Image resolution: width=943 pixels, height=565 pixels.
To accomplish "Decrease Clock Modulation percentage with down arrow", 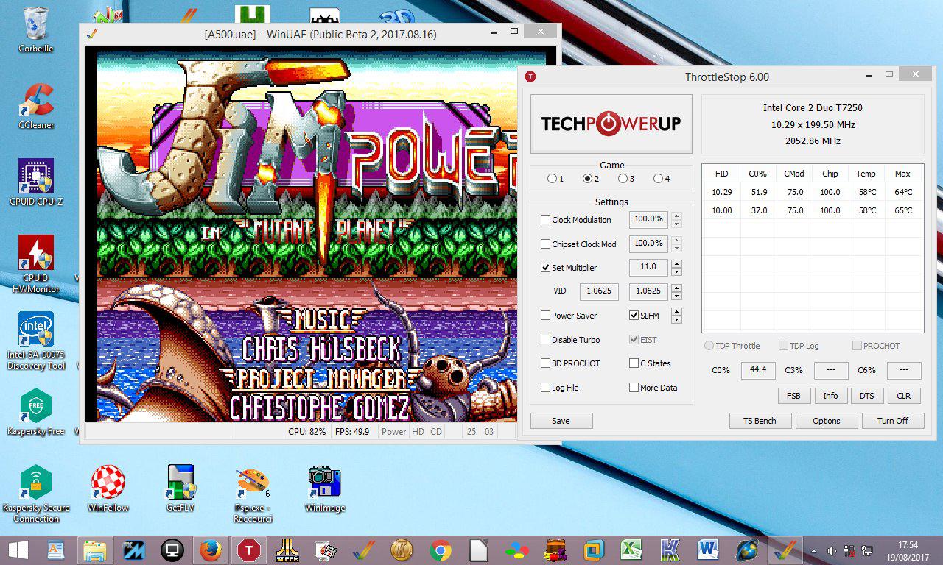I will (x=676, y=224).
